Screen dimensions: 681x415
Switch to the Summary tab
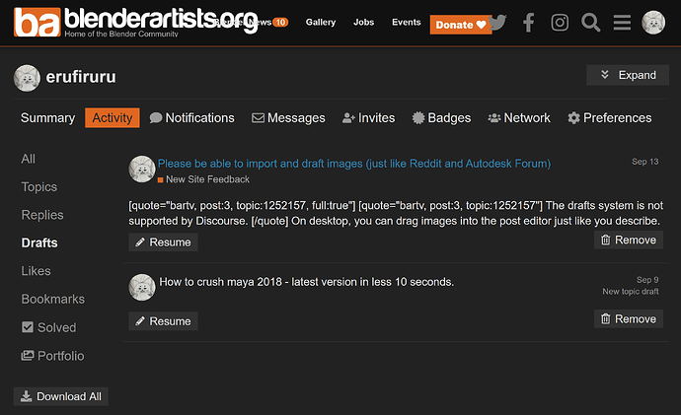tap(47, 118)
